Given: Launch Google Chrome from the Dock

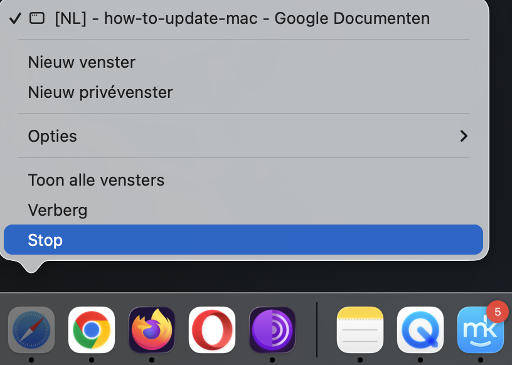Looking at the screenshot, I should [x=91, y=331].
